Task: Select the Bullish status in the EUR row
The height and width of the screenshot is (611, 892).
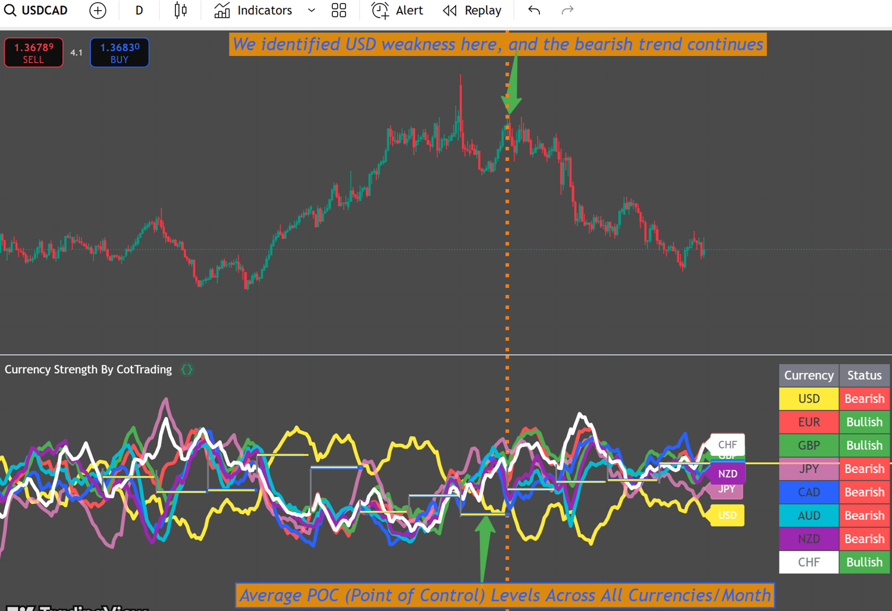Action: tap(864, 422)
